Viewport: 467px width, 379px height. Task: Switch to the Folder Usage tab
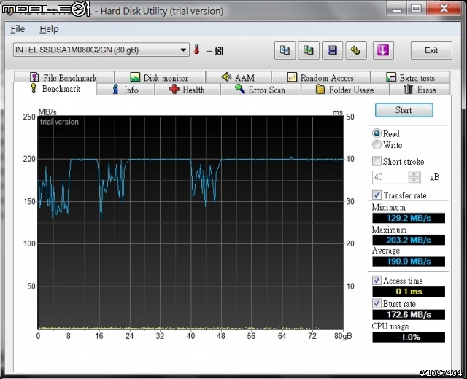[345, 90]
